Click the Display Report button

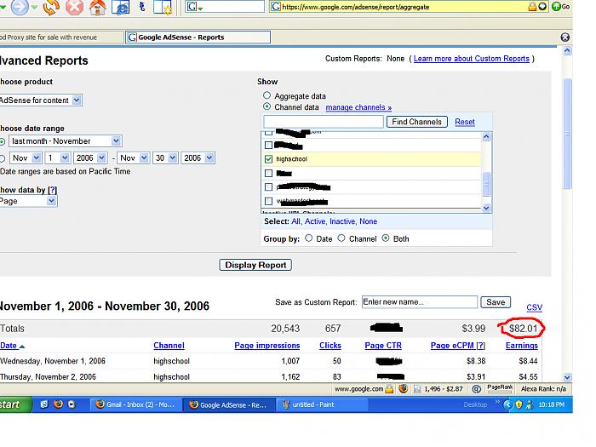click(x=255, y=265)
